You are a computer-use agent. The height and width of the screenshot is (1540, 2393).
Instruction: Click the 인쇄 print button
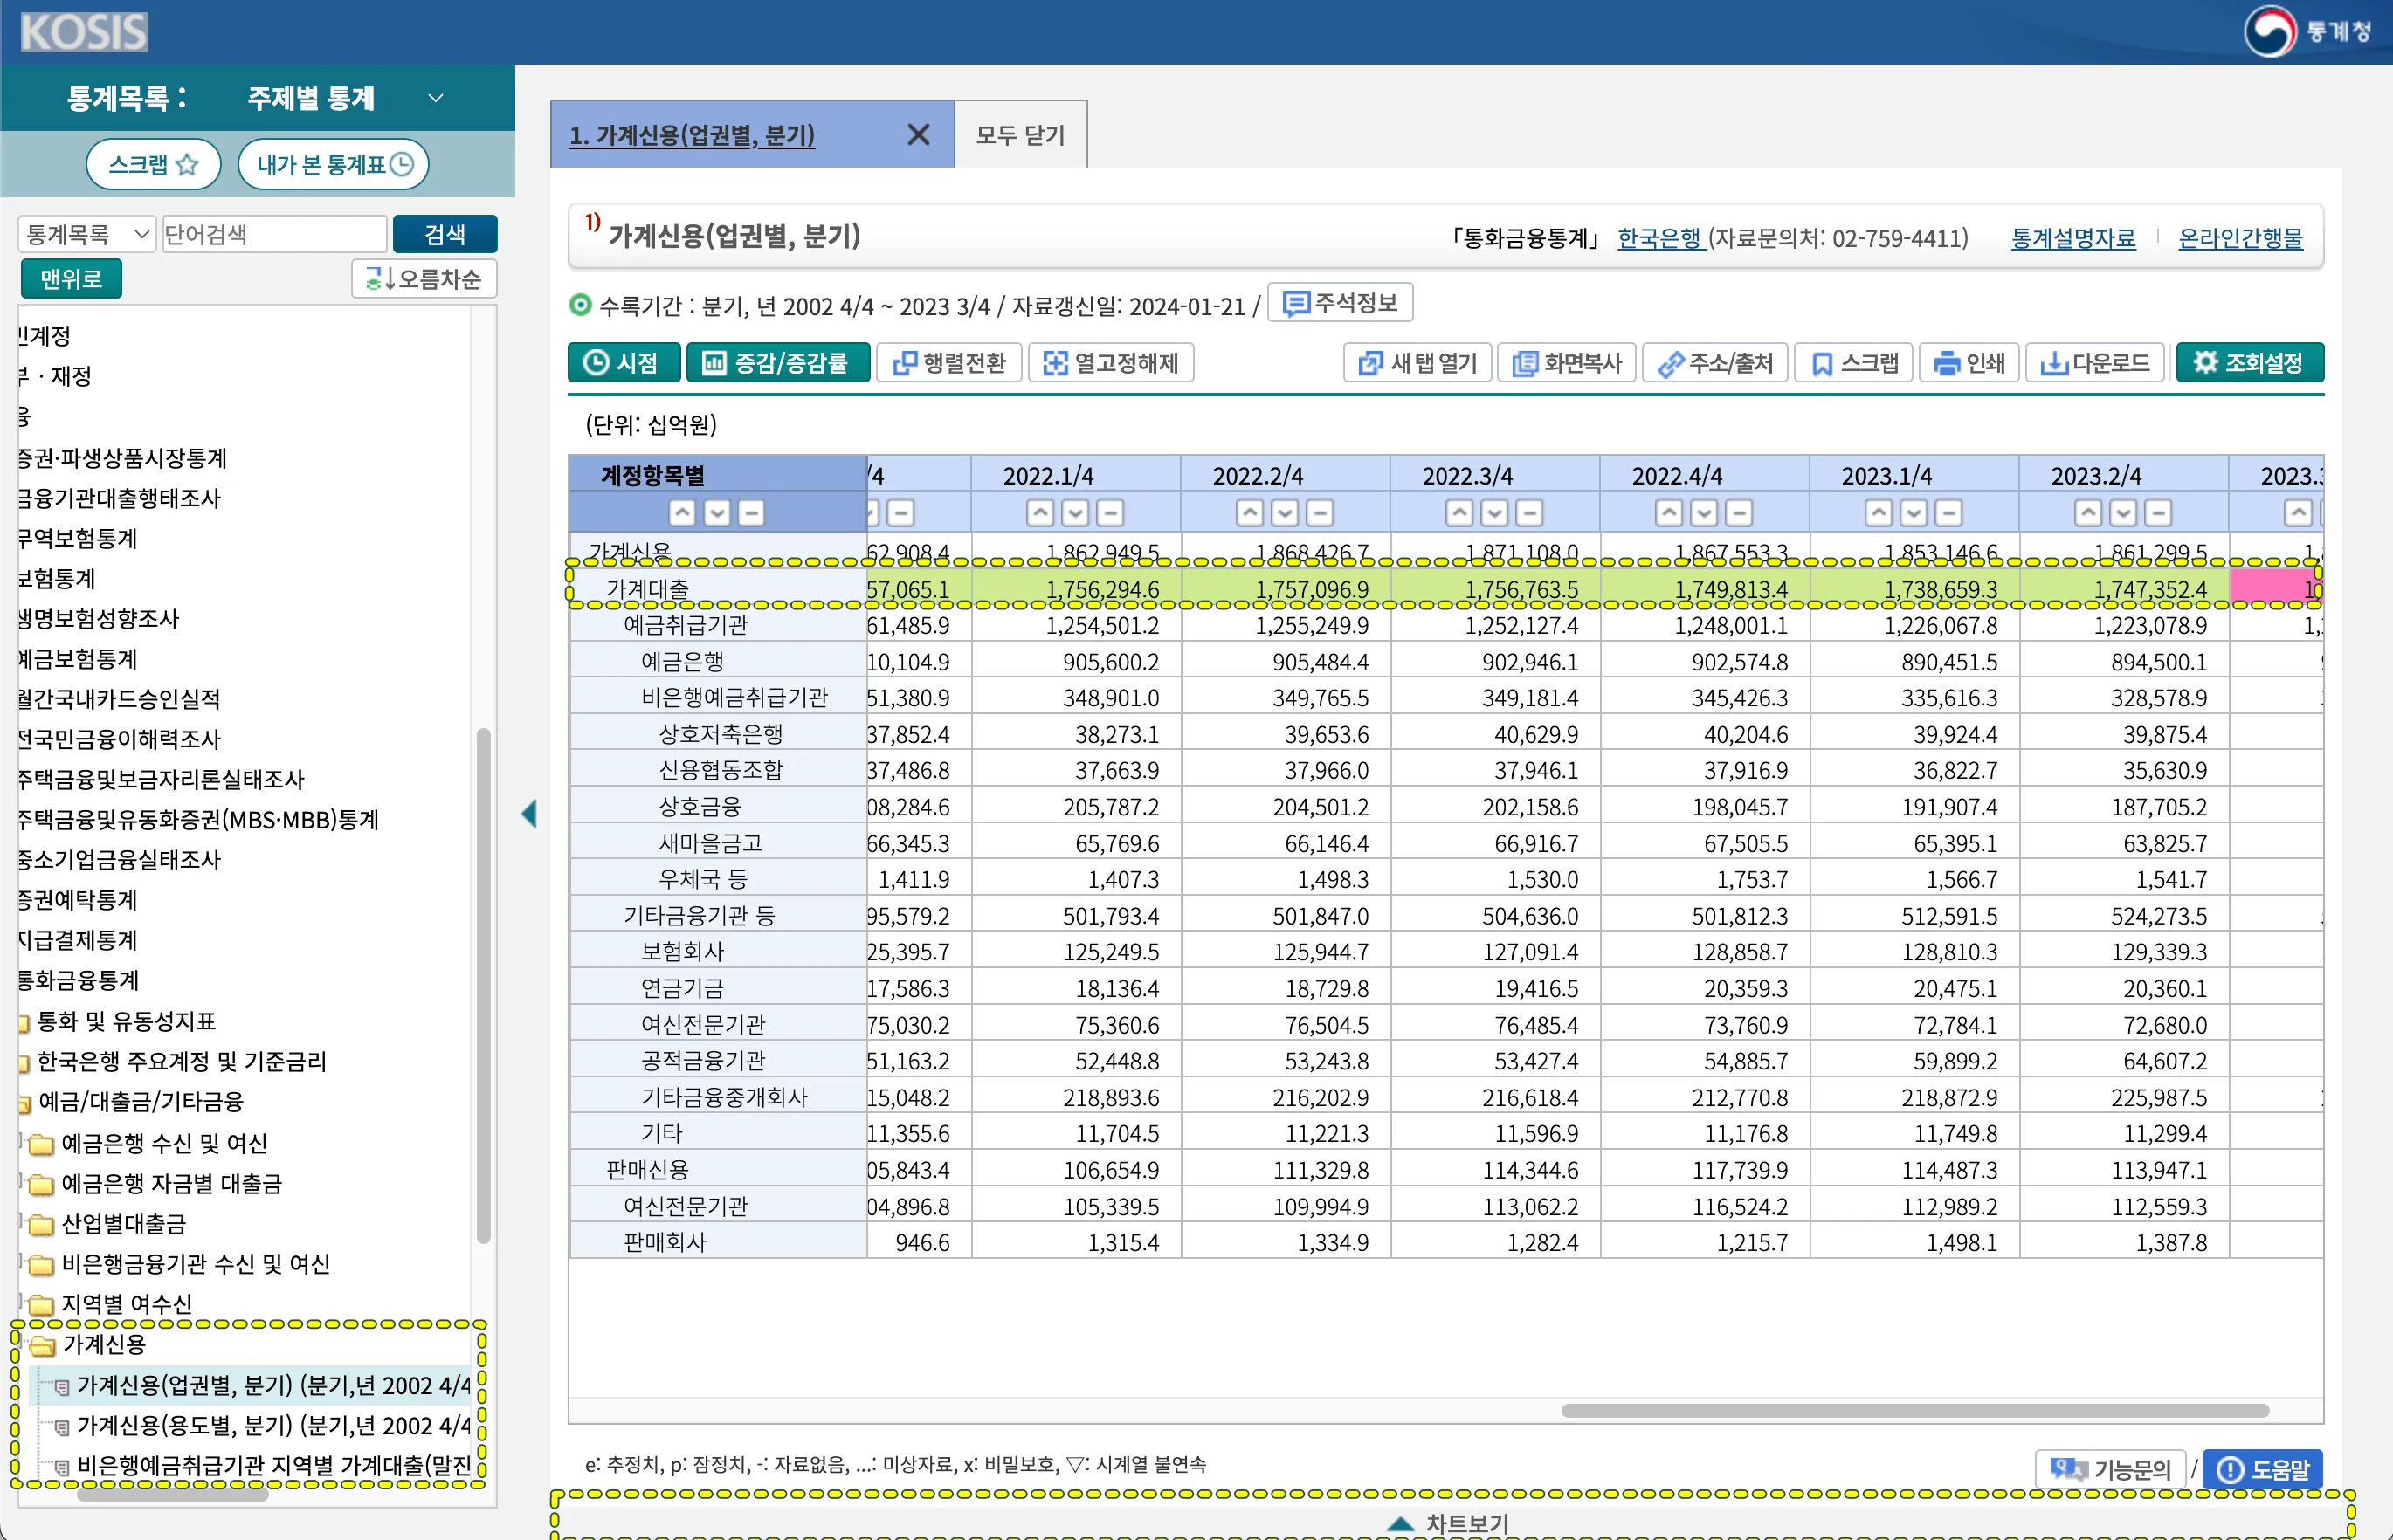tap(1969, 362)
